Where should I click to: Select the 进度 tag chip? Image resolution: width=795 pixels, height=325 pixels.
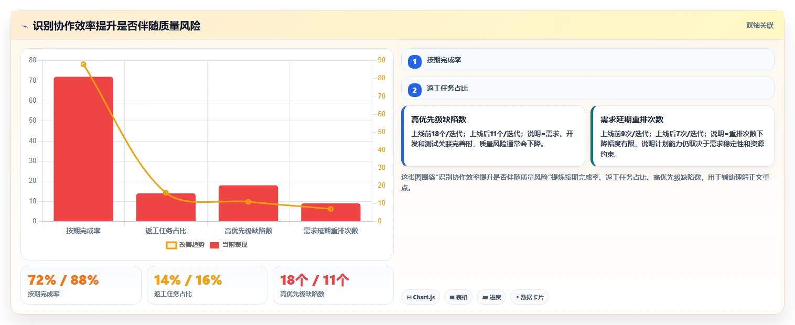pos(491,297)
